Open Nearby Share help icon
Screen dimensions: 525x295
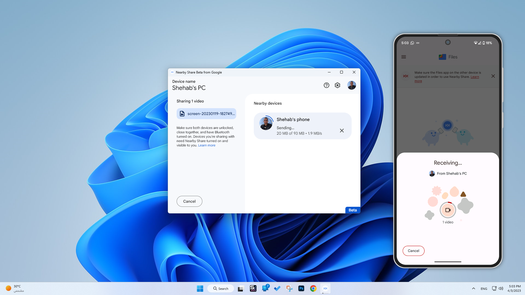point(326,85)
